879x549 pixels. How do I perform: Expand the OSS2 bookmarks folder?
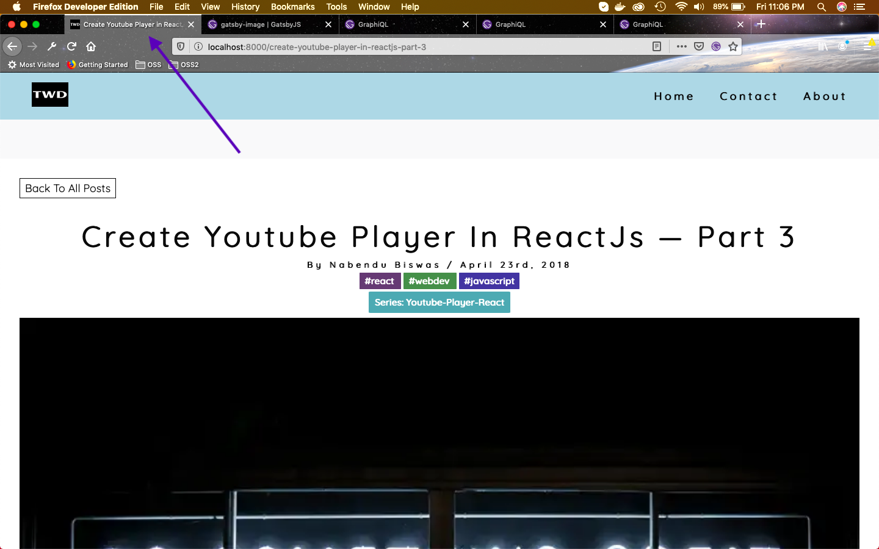(184, 65)
